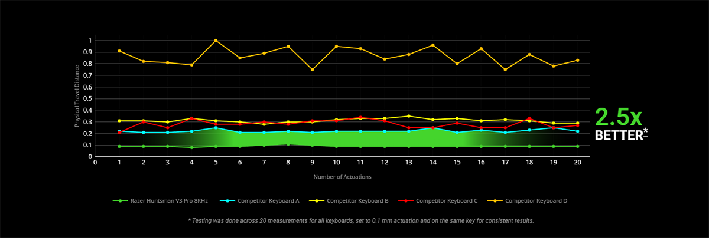Click x-axis tick label 15

[x=457, y=163]
